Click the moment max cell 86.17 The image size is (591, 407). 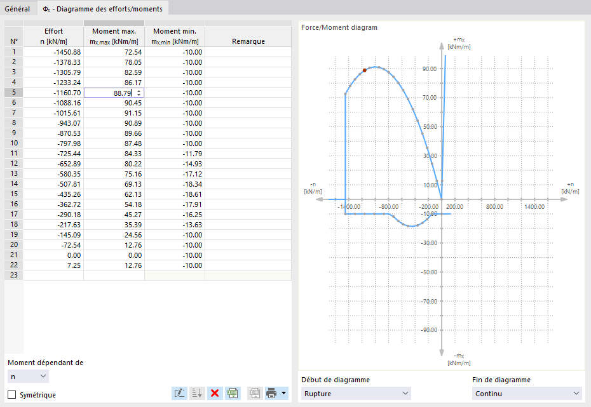[x=114, y=83]
